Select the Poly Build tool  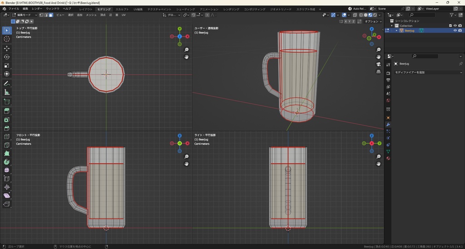[x=7, y=153]
